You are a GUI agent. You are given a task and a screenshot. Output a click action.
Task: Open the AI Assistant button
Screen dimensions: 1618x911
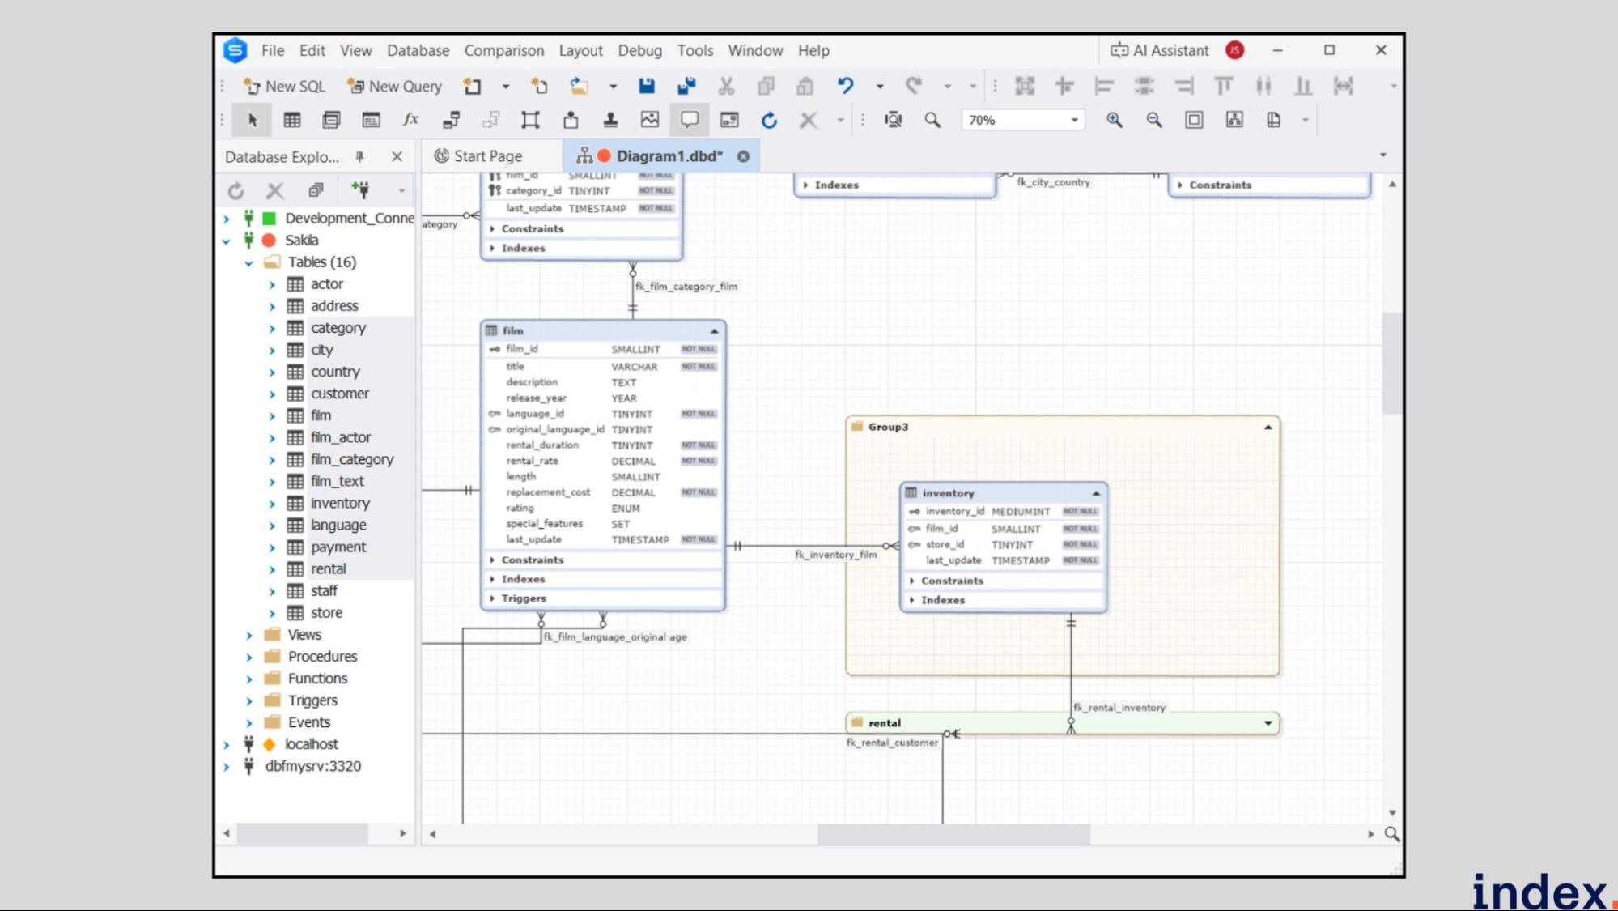[1160, 50]
